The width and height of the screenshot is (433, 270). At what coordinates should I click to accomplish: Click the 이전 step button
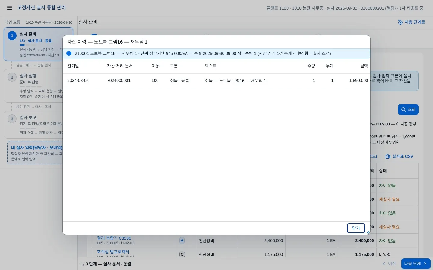click(389, 264)
